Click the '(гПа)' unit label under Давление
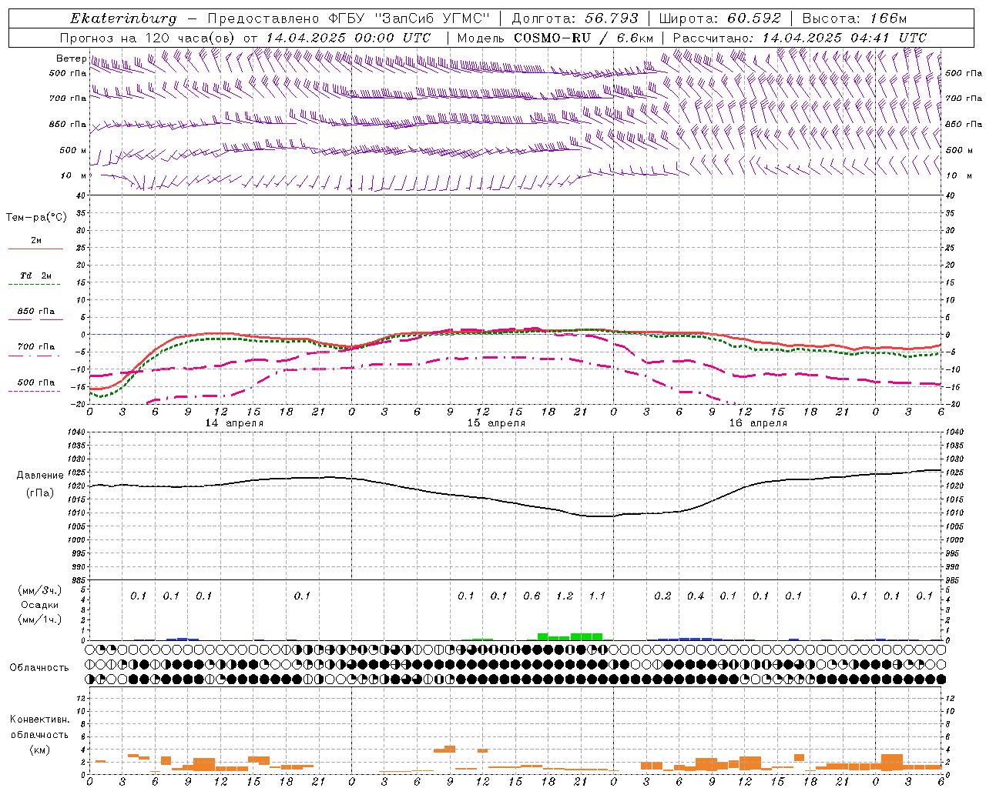 [40, 493]
